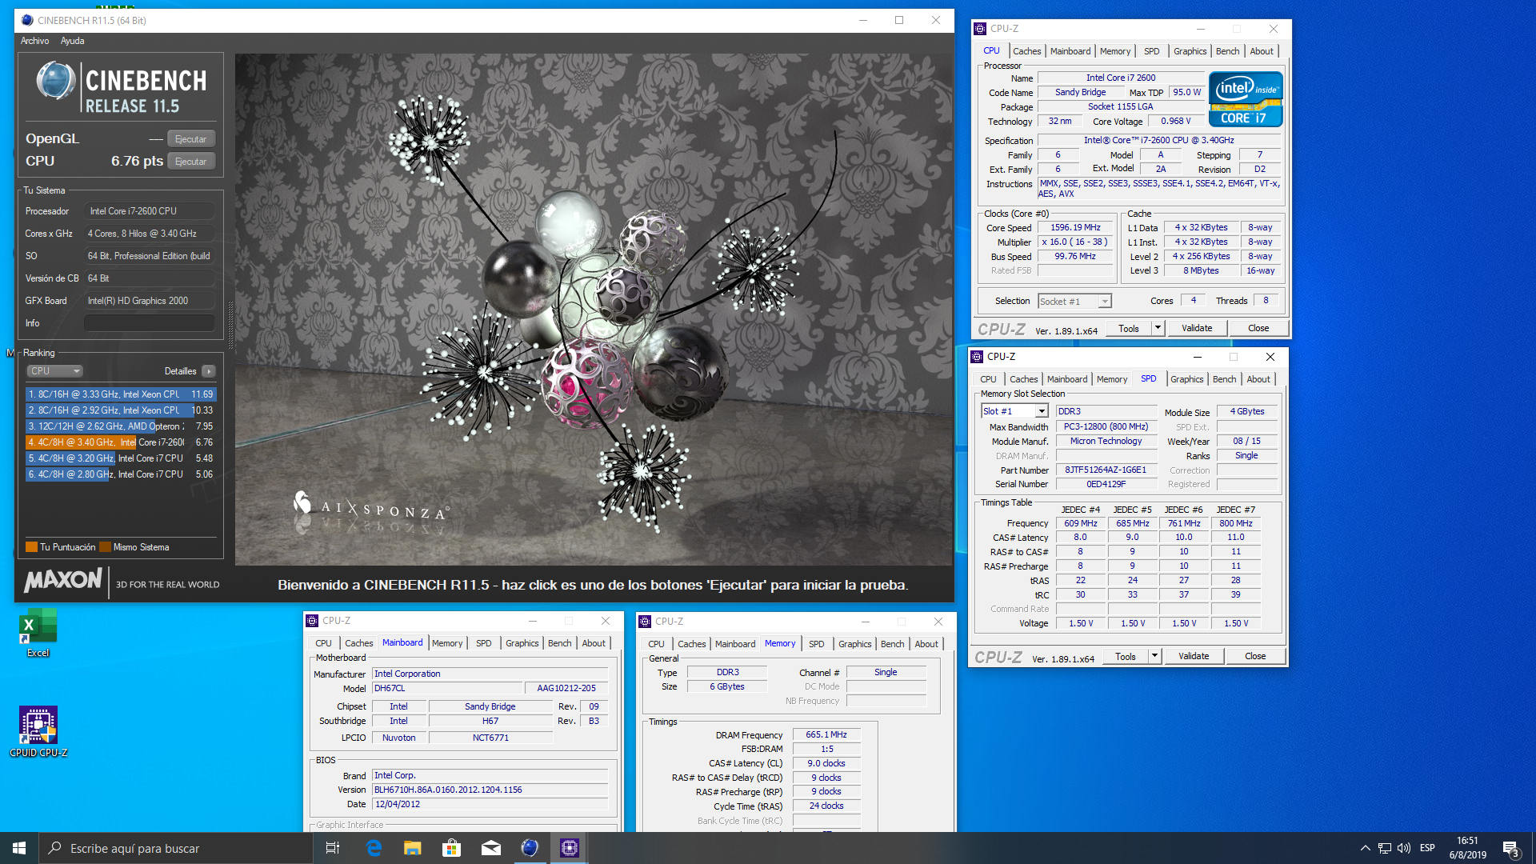The image size is (1536, 864).
Task: Open the volume control tray icon
Action: click(1404, 848)
